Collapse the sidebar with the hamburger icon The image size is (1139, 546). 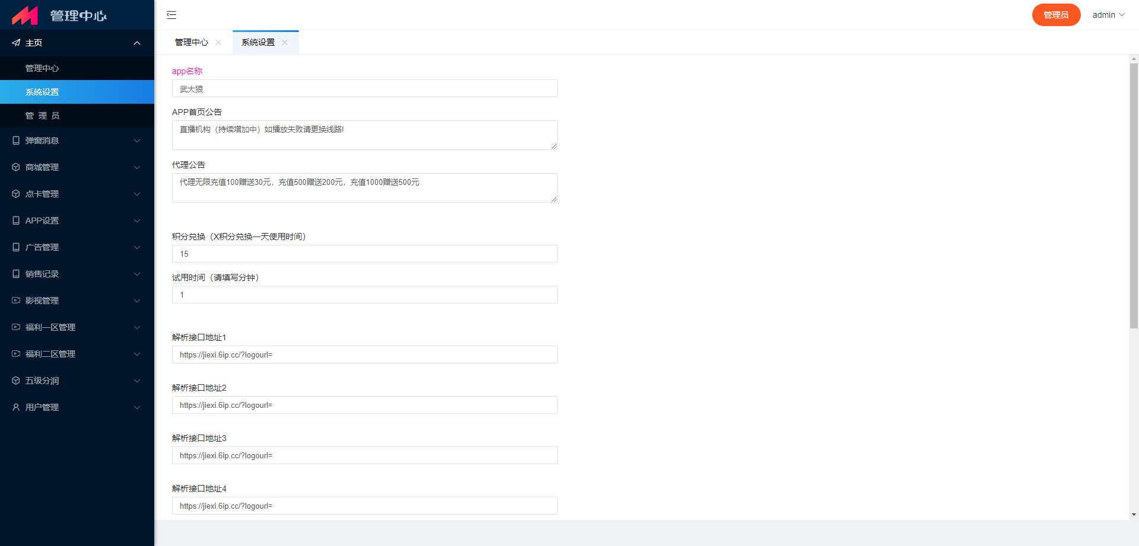click(x=171, y=15)
